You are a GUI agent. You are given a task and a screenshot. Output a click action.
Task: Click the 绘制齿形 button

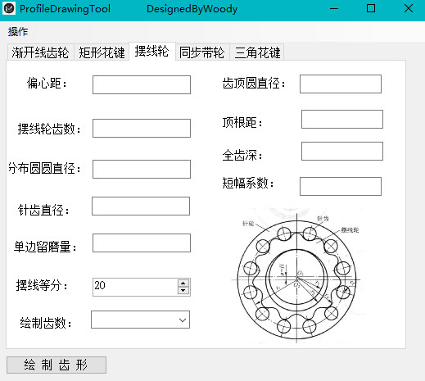(57, 365)
